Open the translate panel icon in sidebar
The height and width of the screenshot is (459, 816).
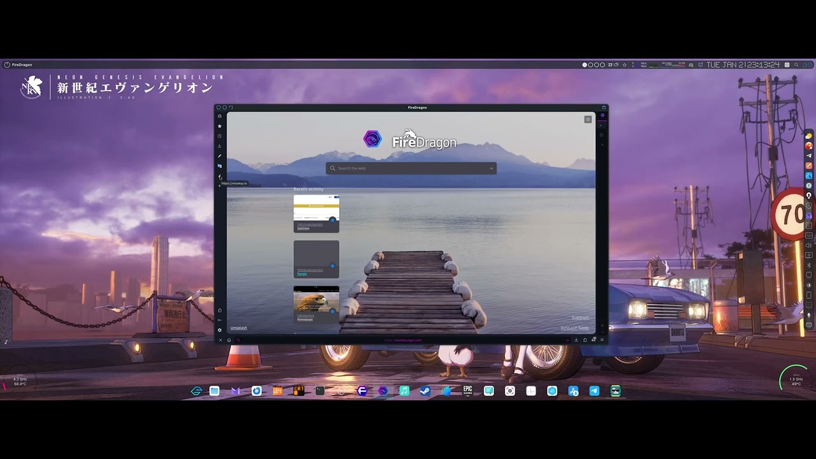pyautogui.click(x=219, y=166)
